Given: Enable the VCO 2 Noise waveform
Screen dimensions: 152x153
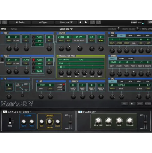Looking at the screenshot, I should [x=33, y=71].
